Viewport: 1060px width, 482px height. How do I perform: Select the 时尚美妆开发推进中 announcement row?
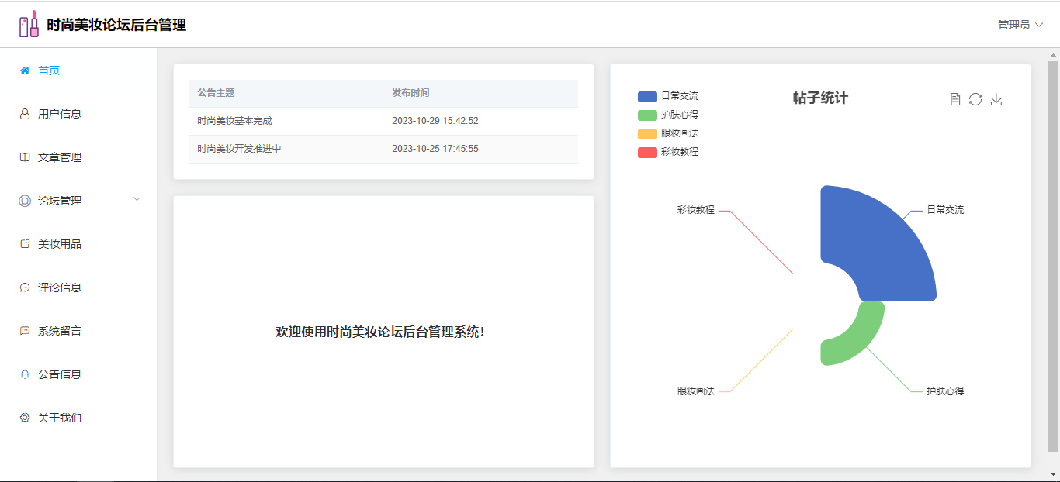click(383, 149)
